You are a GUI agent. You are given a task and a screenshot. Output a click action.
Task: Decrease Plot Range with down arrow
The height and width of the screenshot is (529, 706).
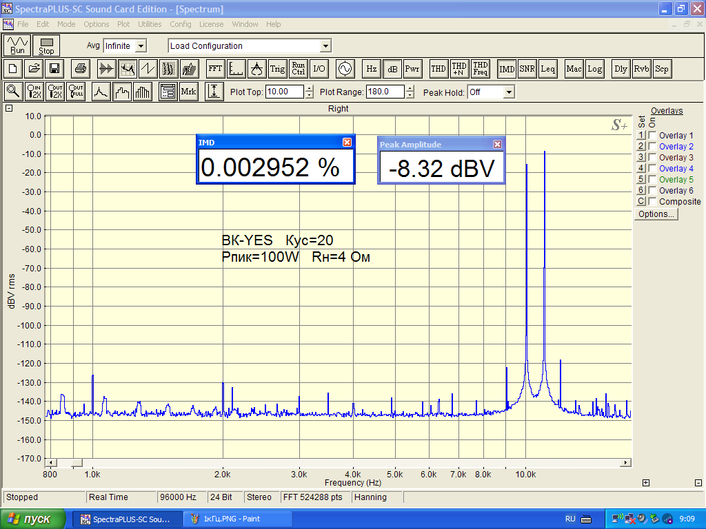click(x=410, y=95)
